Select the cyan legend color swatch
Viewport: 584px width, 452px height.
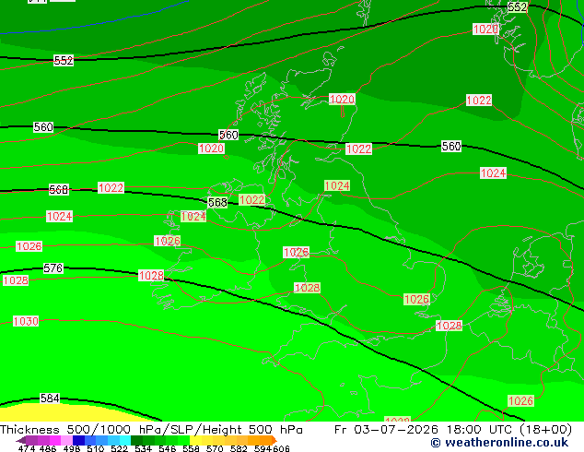pos(125,440)
